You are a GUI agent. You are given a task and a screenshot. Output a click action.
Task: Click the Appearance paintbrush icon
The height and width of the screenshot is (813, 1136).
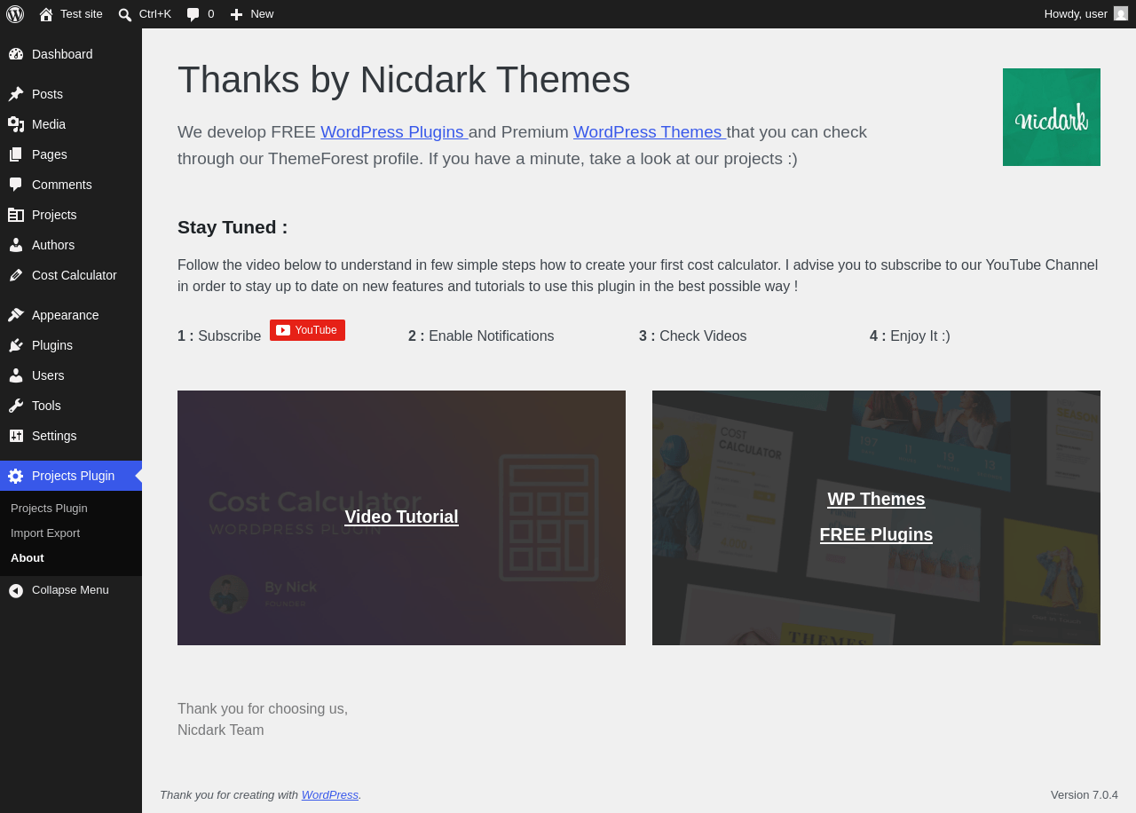coord(16,315)
